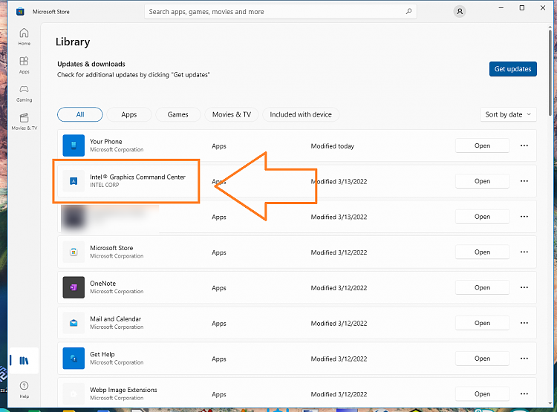Expand the Sort by date dropdown
The width and height of the screenshot is (557, 412).
click(x=508, y=114)
